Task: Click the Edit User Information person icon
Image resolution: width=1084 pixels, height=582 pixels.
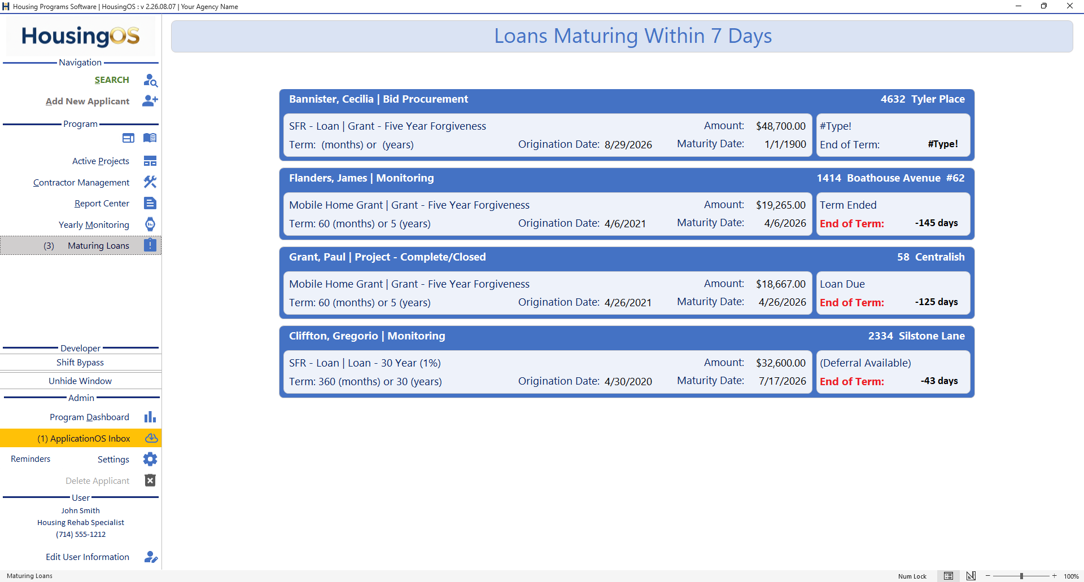Action: click(151, 557)
